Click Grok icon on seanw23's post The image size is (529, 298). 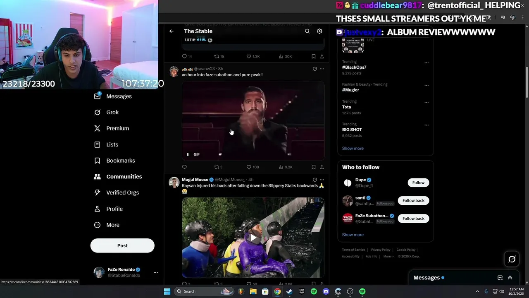(x=315, y=69)
